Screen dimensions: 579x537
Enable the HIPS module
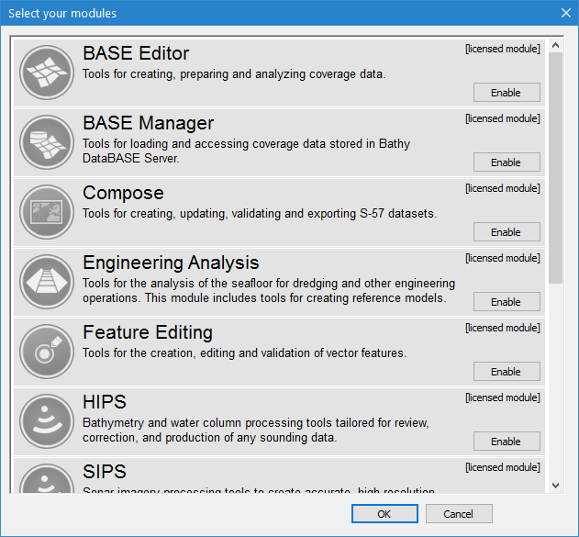point(506,442)
